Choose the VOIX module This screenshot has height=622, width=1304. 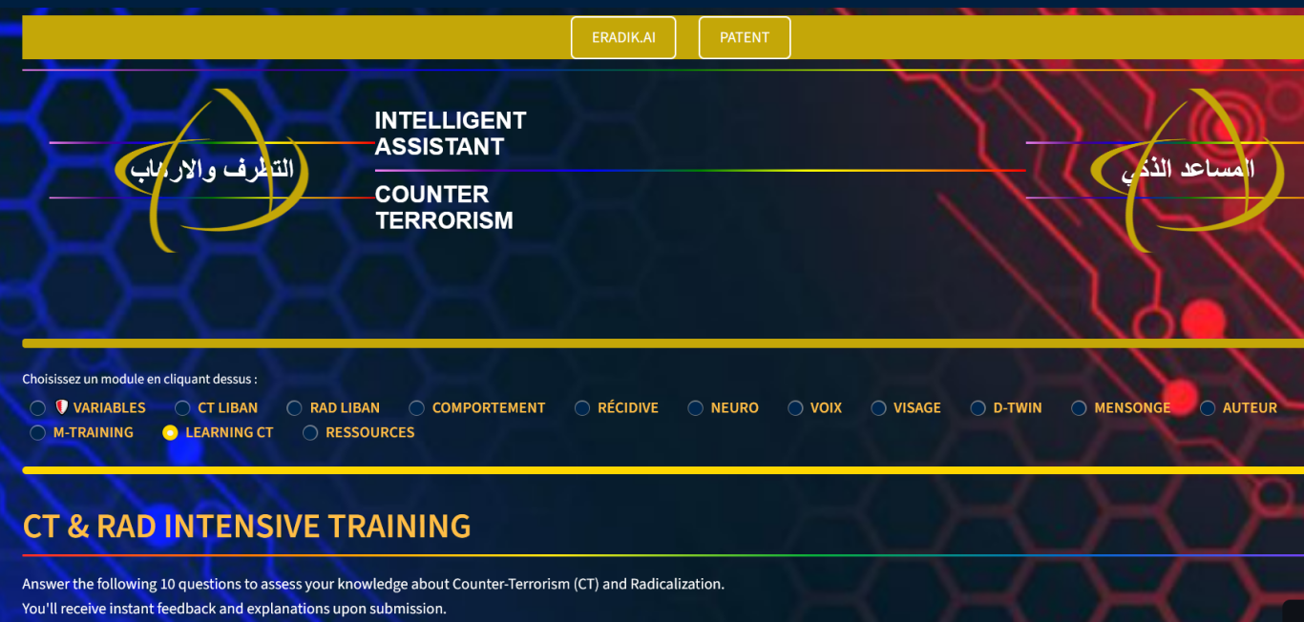[795, 408]
